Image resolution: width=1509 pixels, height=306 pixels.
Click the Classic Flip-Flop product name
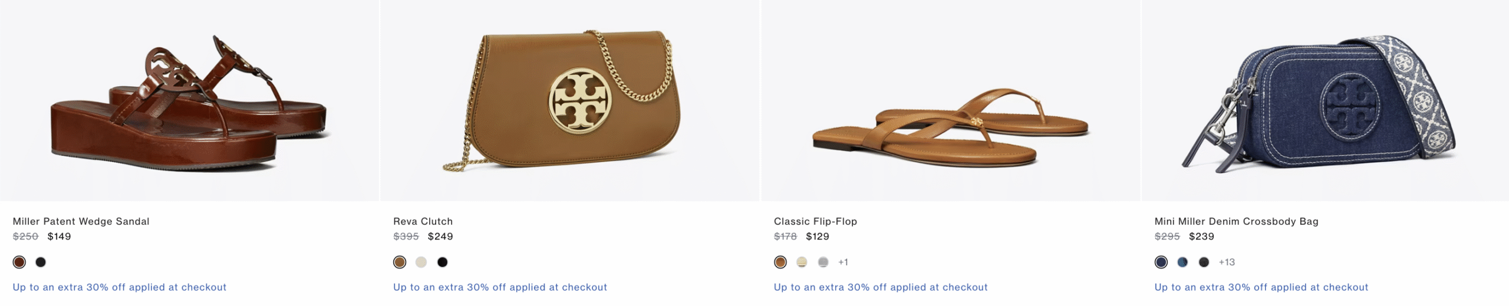[x=815, y=221]
